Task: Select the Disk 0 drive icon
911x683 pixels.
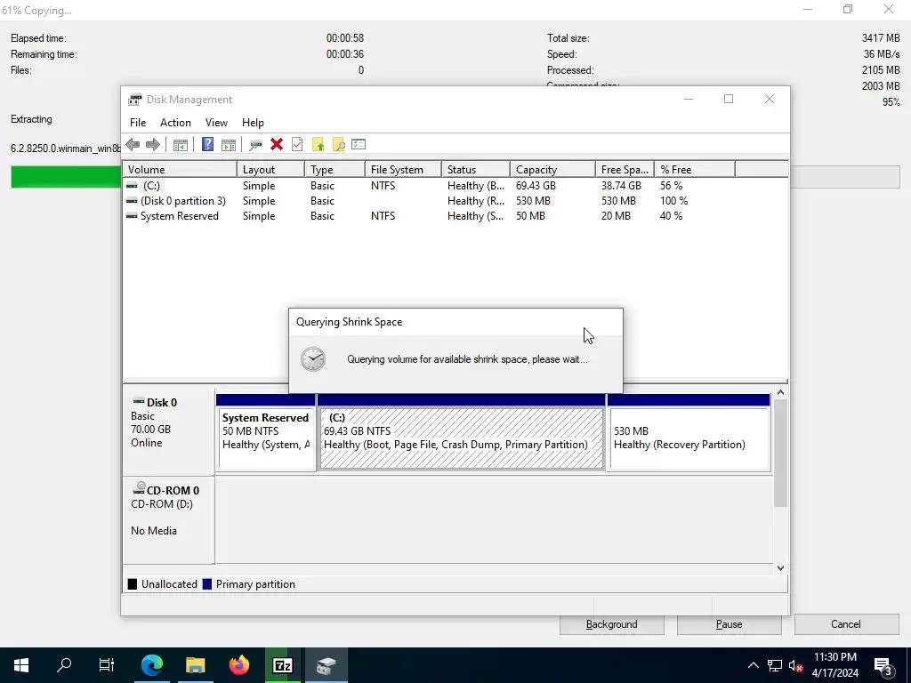Action: [138, 401]
